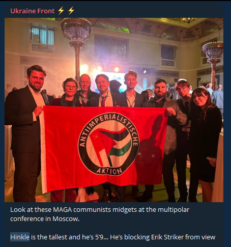Click the caption line about MAGA communists
Image resolution: width=231 pixels, height=247 pixels.
[100, 210]
